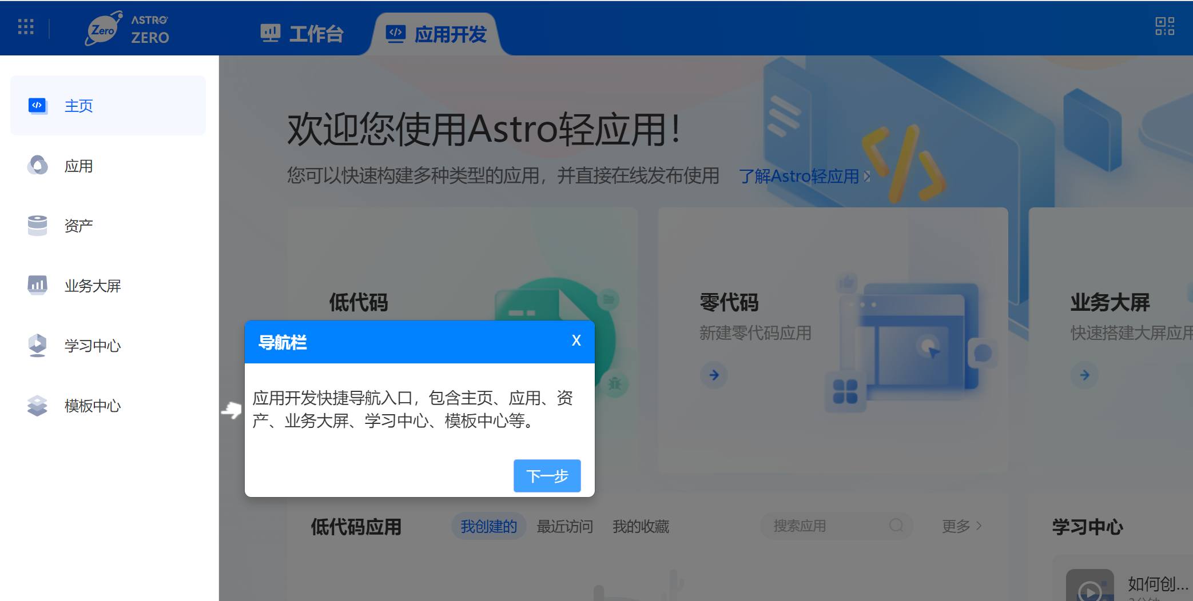Viewport: 1193px width, 601px height.
Task: Open 模板中心 in the sidebar
Action: [108, 406]
